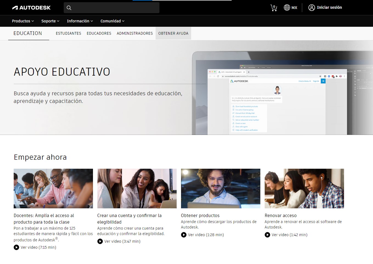Click the user profile icon

click(x=312, y=8)
